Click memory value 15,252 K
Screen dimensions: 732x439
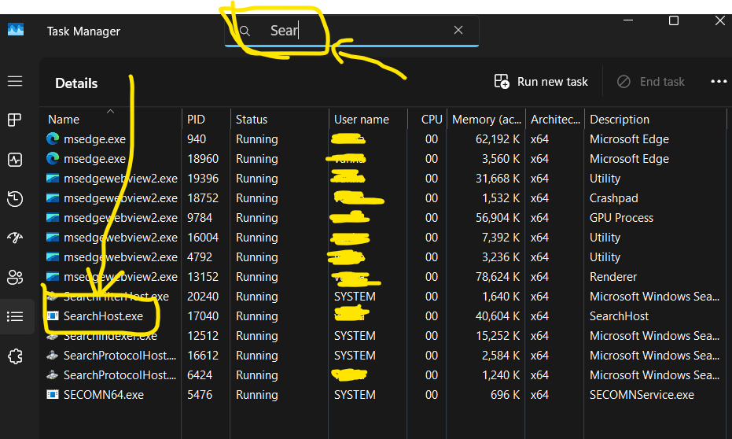498,336
